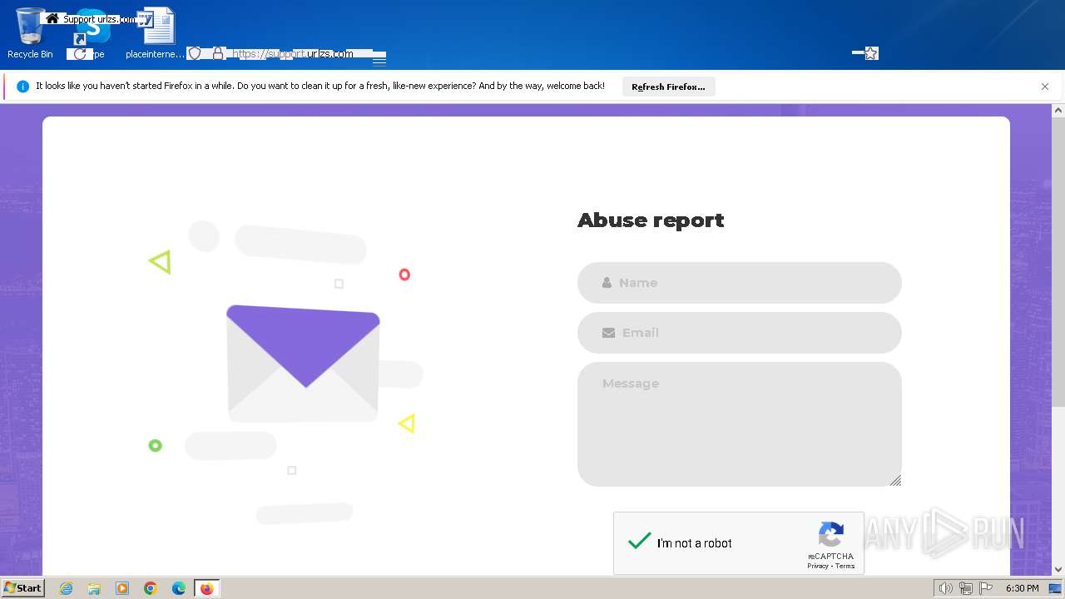Open the reCAPTCHA Terms link
This screenshot has width=1065, height=599.
click(845, 566)
